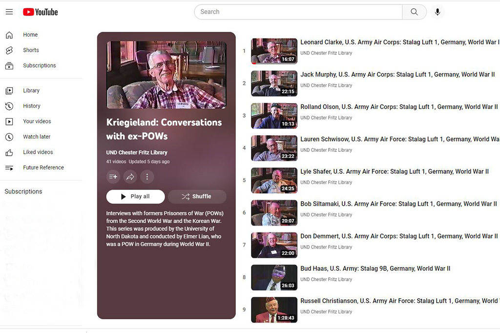
Task: Click the Leonard Clarke video title
Action: click(400, 42)
